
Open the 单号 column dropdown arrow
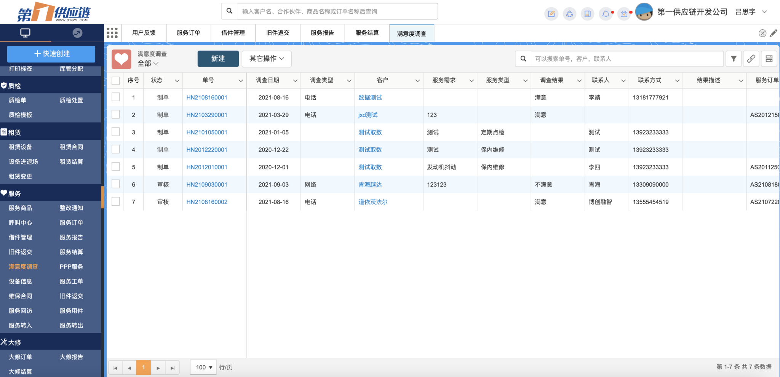click(241, 80)
